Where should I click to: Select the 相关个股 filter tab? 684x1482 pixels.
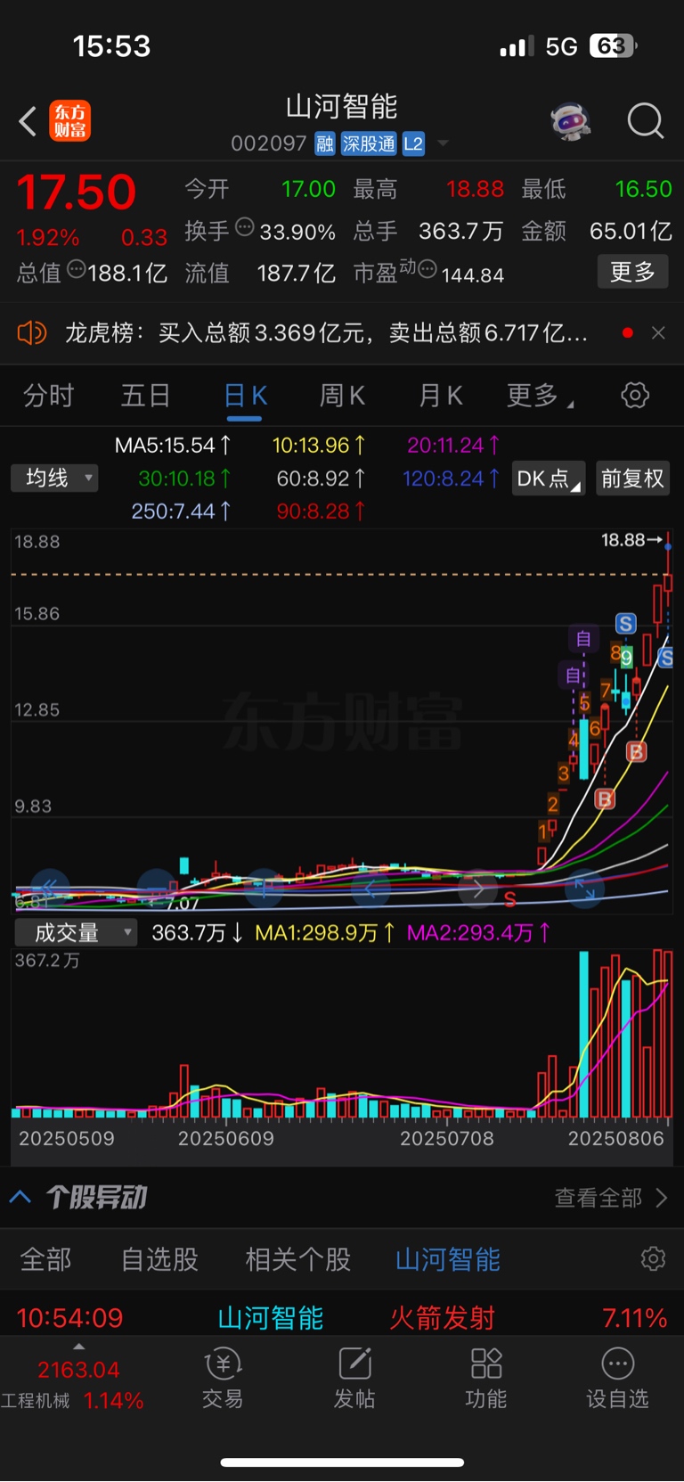(x=297, y=1259)
